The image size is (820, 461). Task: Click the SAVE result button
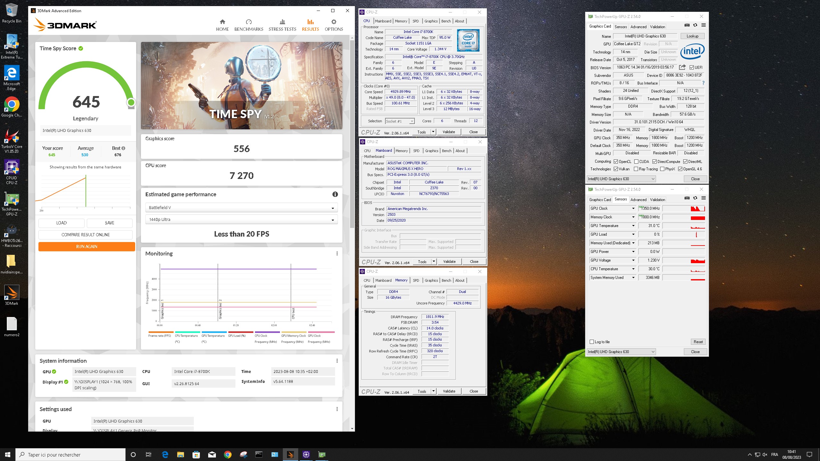[110, 223]
